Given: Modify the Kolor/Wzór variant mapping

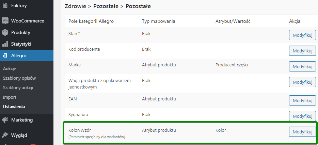Looking at the screenshot, I should click(x=302, y=132).
